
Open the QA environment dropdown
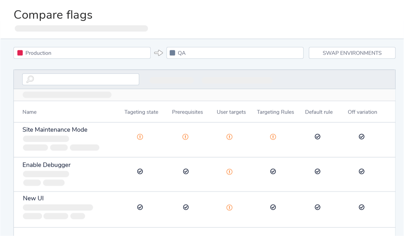(x=235, y=53)
